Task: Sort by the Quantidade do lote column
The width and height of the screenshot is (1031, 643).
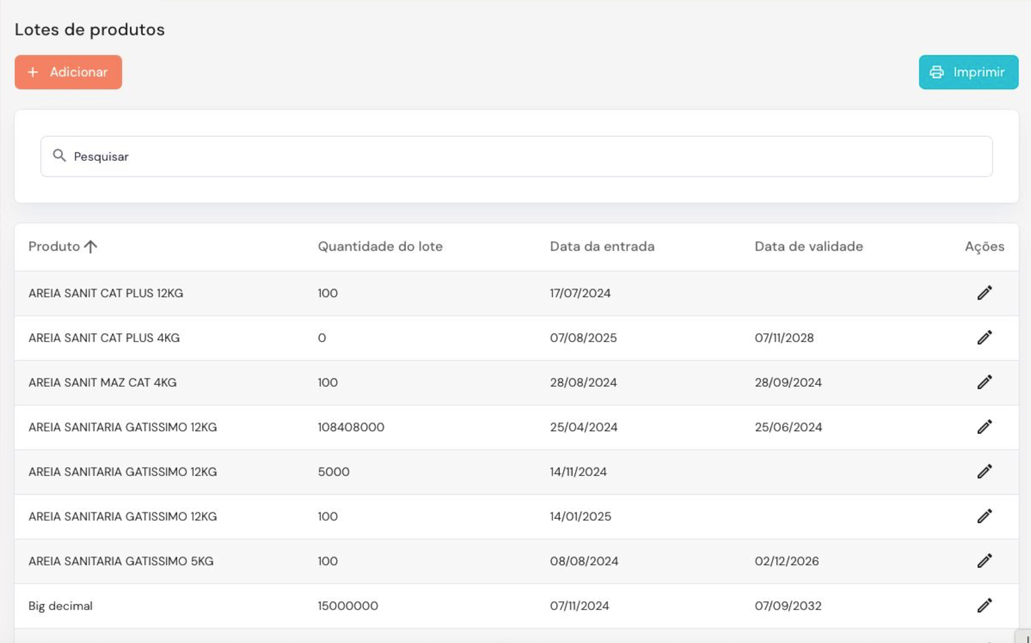Action: 380,247
